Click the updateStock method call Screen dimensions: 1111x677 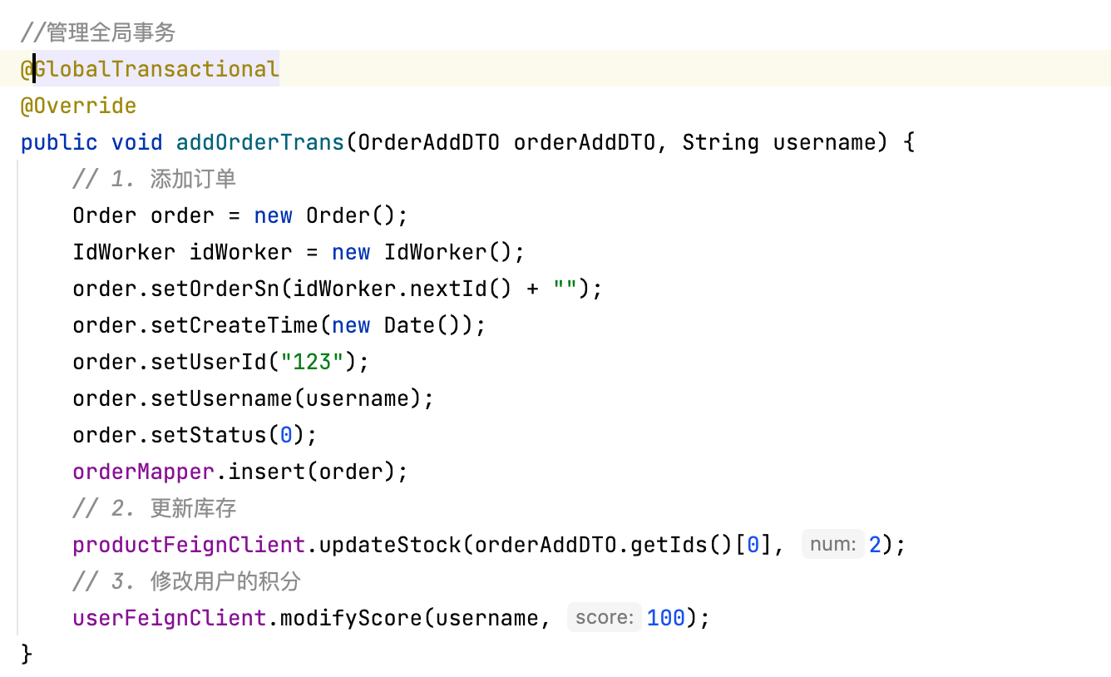pos(390,545)
